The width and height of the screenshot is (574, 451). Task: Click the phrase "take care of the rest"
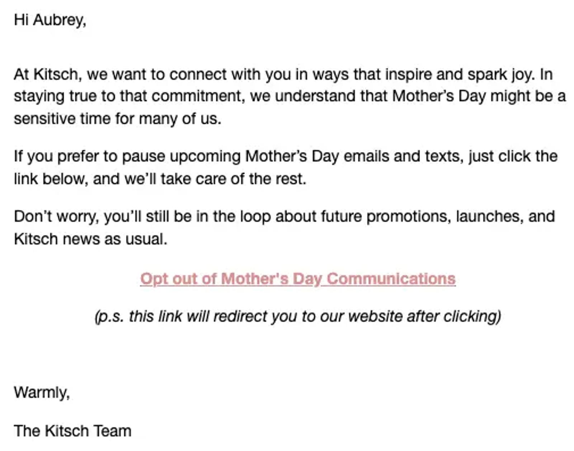click(233, 179)
